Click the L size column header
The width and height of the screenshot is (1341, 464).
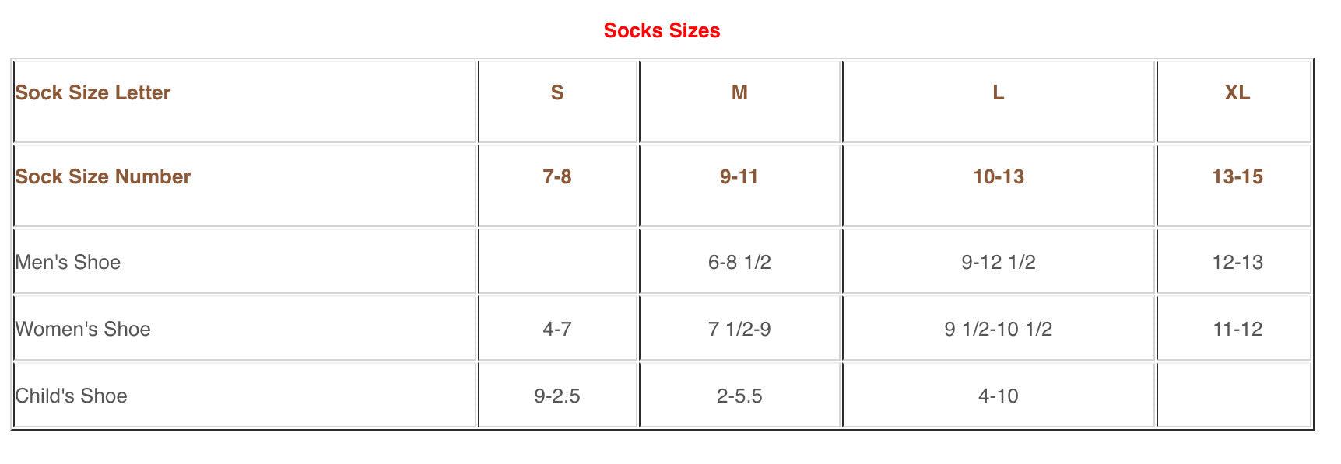click(999, 93)
